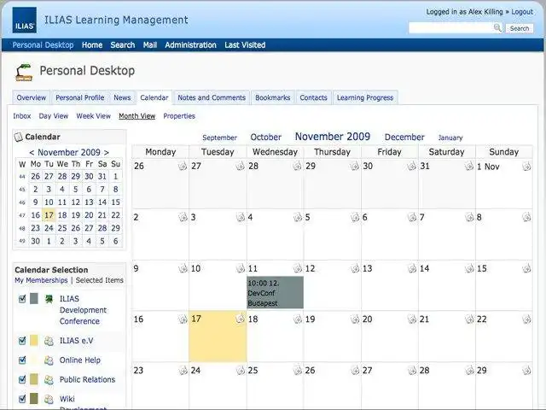Image resolution: width=546 pixels, height=410 pixels.
Task: Uncheck the Public Relations calendar checkbox
Action: 22,379
